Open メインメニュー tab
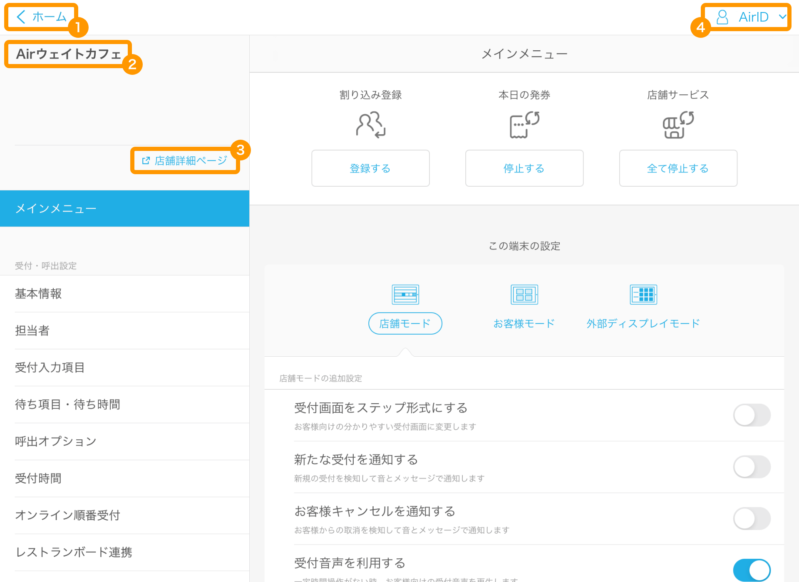This screenshot has width=799, height=582. pyautogui.click(x=124, y=207)
